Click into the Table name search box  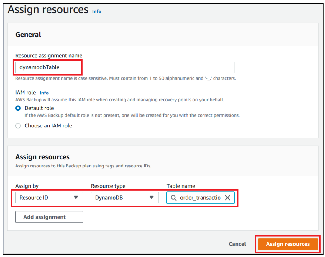click(x=201, y=198)
